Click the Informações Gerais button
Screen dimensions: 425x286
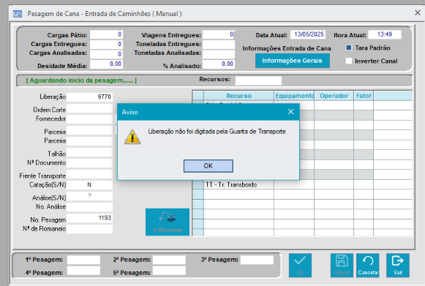[x=293, y=61]
